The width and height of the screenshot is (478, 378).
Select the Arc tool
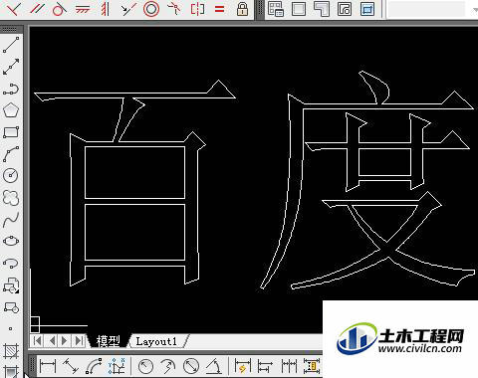coord(11,154)
